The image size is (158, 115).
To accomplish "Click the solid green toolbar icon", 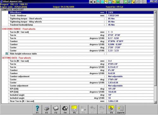I will point(118,2).
